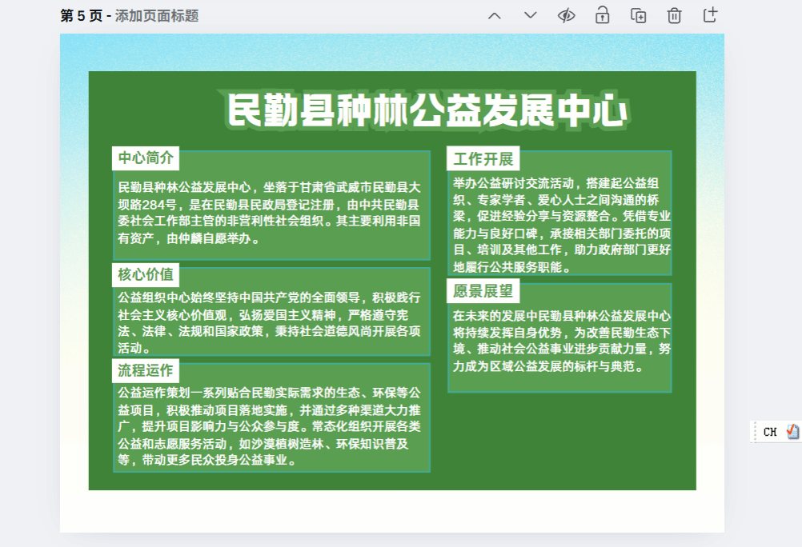This screenshot has height=547, width=802.
Task: Move page 5 down with the arrow
Action: tap(530, 15)
